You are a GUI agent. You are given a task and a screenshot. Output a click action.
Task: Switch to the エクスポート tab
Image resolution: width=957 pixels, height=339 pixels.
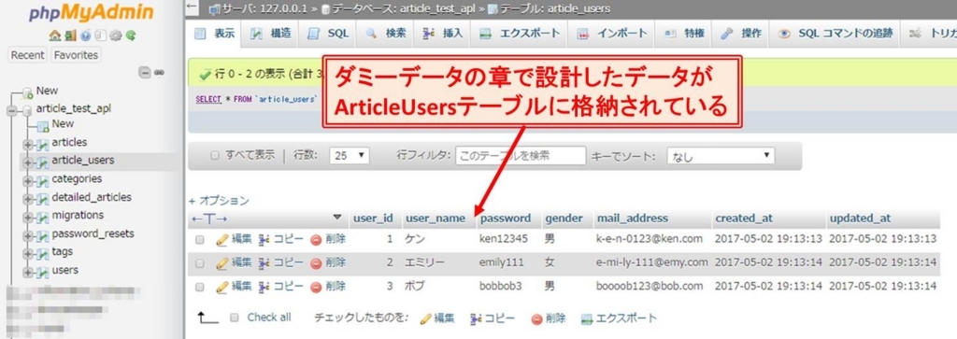click(520, 35)
